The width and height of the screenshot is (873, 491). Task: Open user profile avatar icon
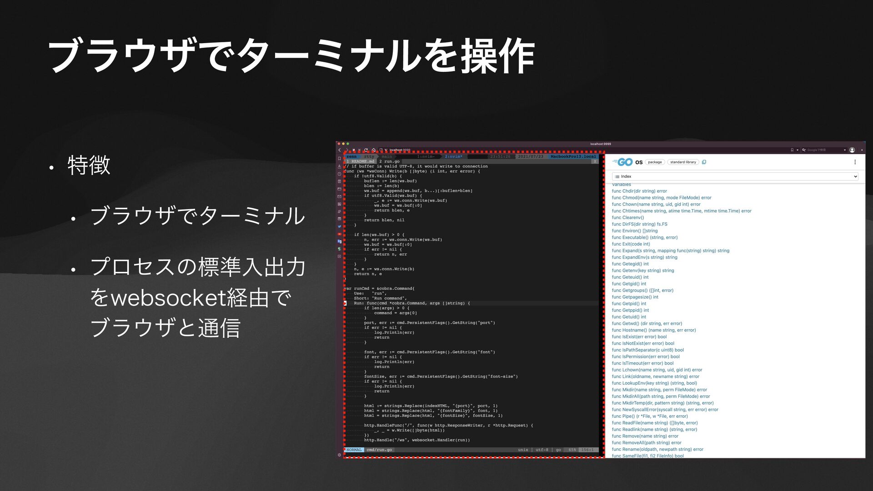tap(852, 150)
